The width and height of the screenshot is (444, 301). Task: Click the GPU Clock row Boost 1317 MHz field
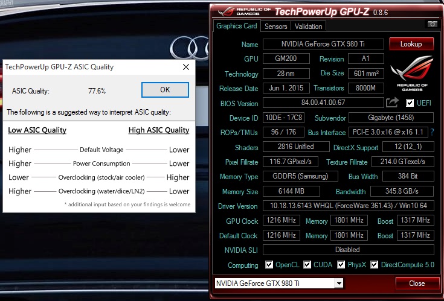point(416,220)
